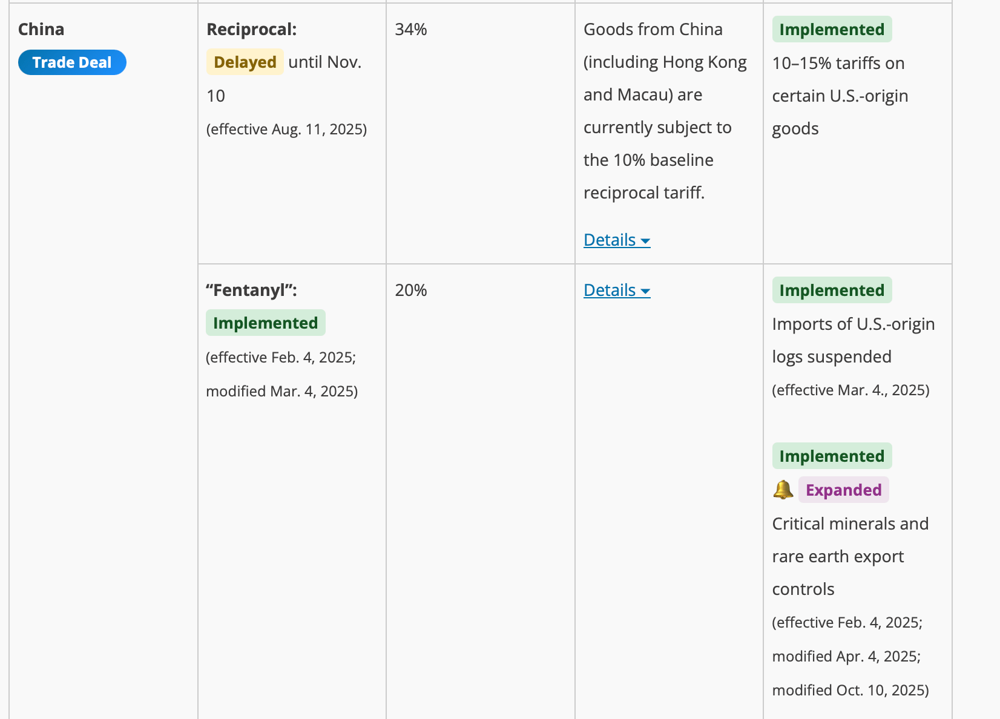This screenshot has height=719, width=1000.
Task: Click the "Goods from China" description text
Action: point(653,30)
